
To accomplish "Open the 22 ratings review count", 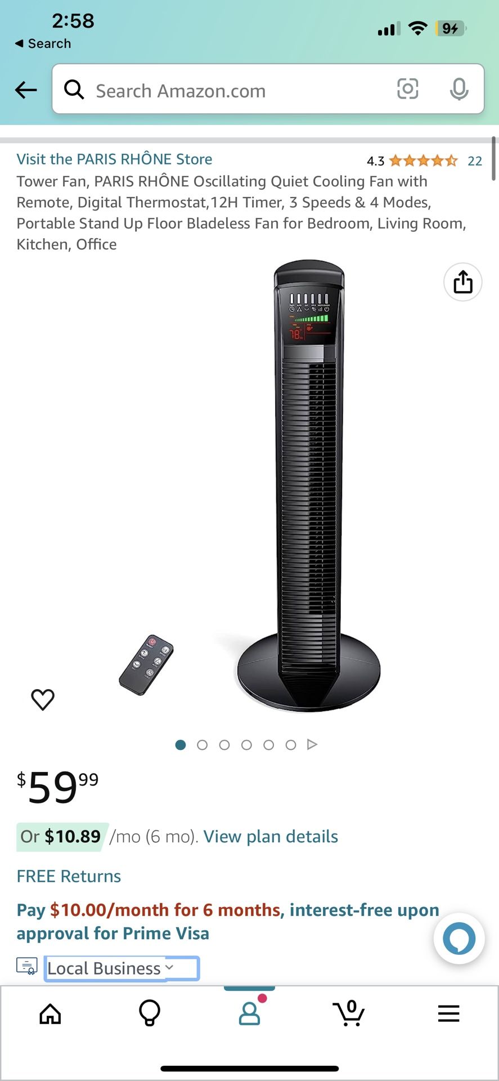I will click(x=475, y=161).
